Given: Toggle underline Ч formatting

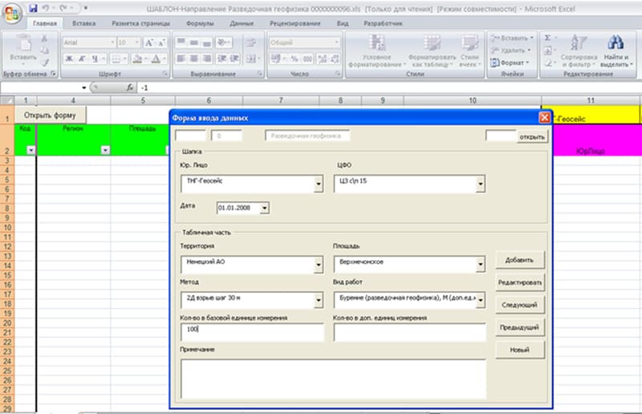Looking at the screenshot, I should click(95, 59).
